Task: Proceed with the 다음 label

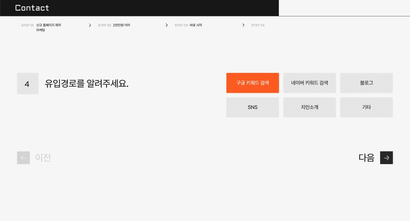Action: point(366,158)
